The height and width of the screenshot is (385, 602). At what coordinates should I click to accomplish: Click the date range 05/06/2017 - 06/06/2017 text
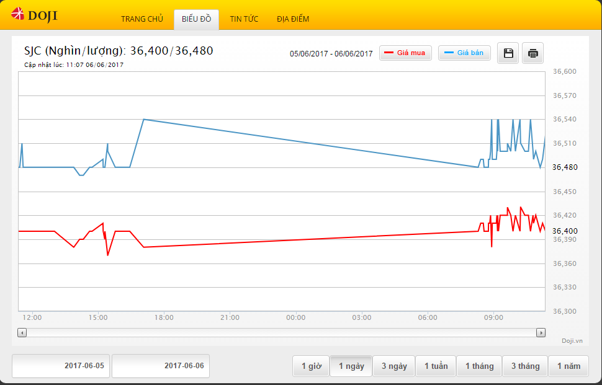coord(331,54)
